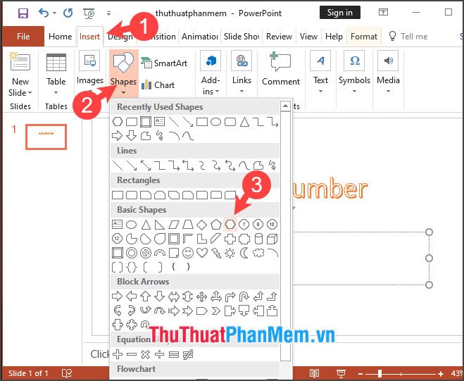Click the Undo icon
Image resolution: width=464 pixels, height=381 pixels.
coord(44,13)
